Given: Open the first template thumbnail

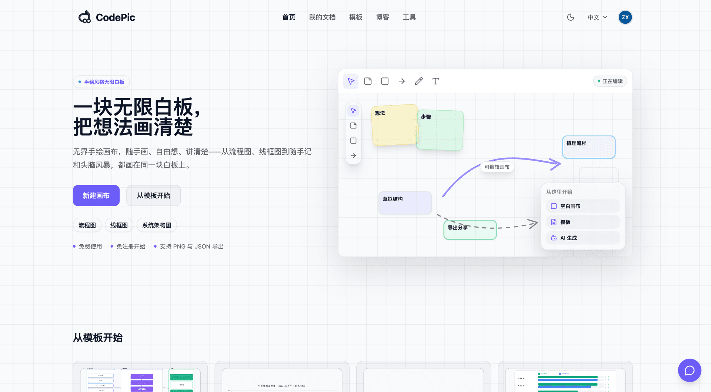Looking at the screenshot, I should click(x=140, y=377).
